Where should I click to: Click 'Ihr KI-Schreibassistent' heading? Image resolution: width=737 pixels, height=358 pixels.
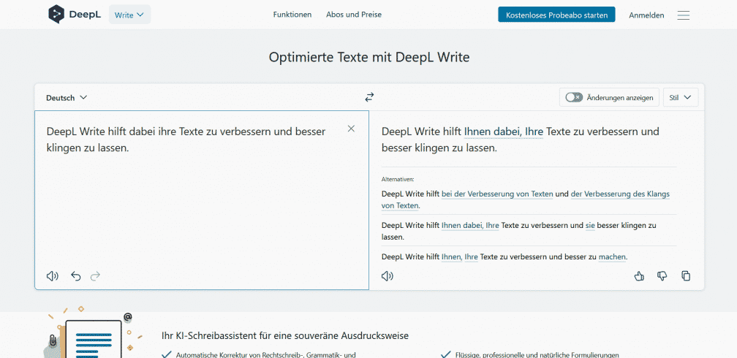coord(285,336)
